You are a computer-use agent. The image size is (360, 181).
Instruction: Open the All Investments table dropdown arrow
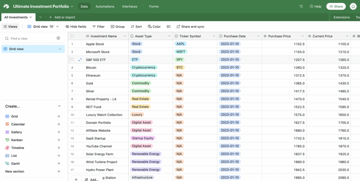[x=31, y=17]
